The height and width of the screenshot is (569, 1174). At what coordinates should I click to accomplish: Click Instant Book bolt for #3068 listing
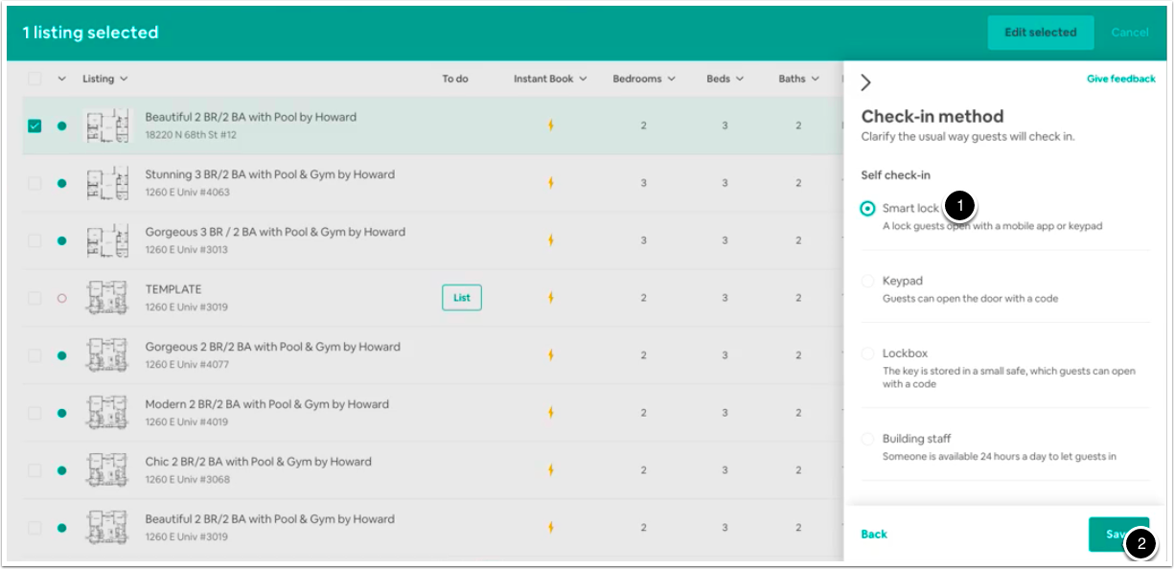coord(550,470)
